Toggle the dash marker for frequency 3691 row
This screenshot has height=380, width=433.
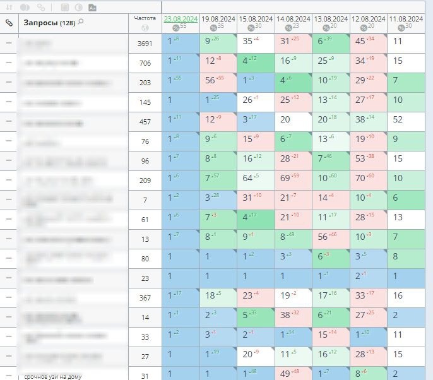[9, 43]
